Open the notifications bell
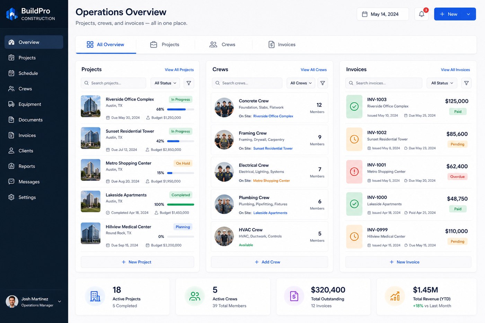The height and width of the screenshot is (323, 485). (422, 14)
